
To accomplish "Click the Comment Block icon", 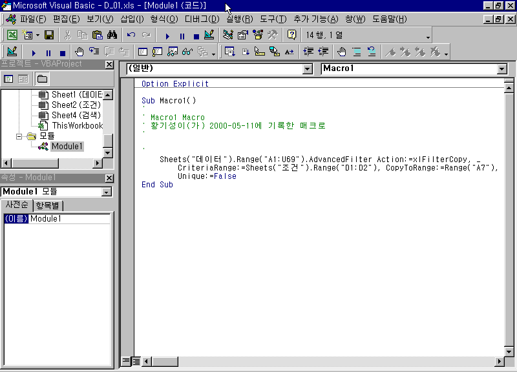I will (357, 52).
